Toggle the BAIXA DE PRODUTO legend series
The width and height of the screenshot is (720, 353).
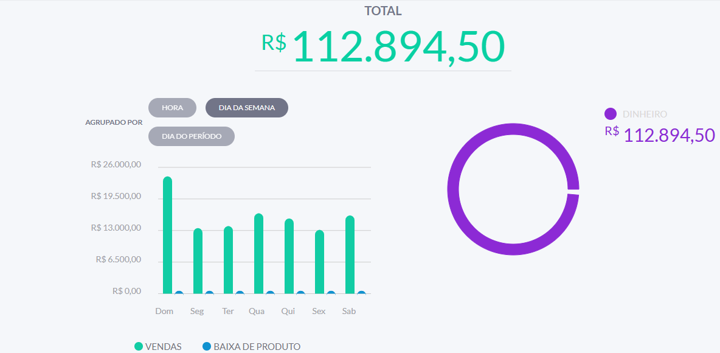tap(252, 346)
